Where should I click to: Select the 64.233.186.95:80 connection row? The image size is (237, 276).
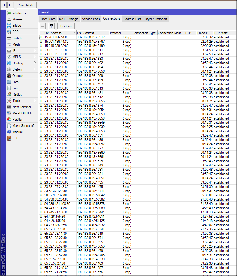point(138,225)
